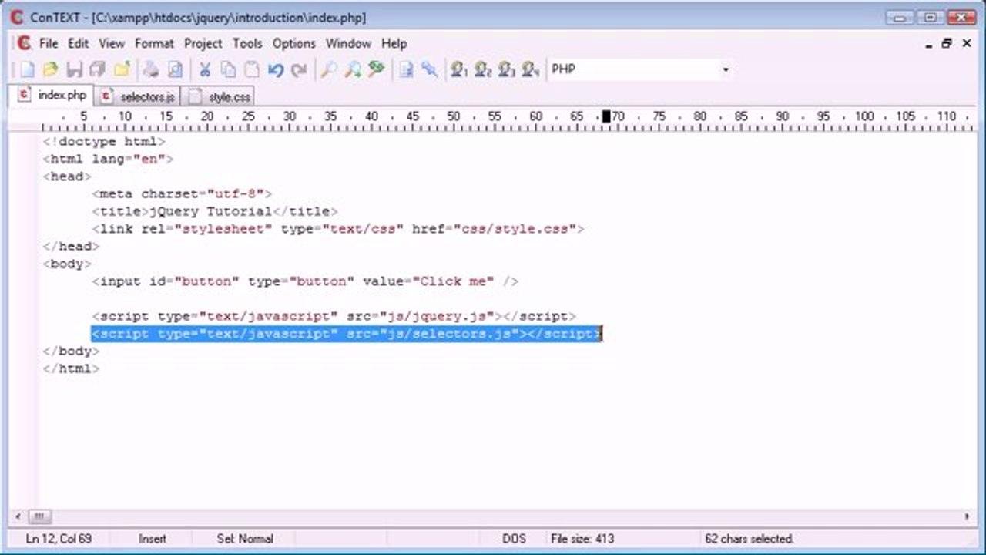Click the Open file folder icon
This screenshot has height=555, width=986.
pos(51,69)
